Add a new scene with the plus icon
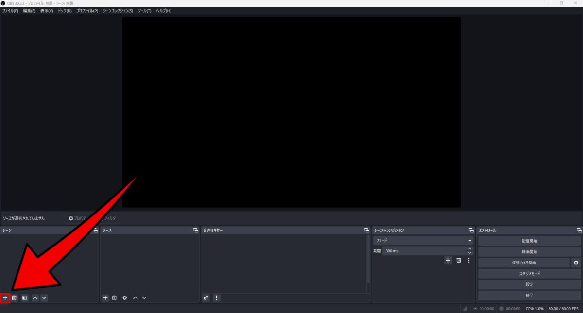The height and width of the screenshot is (313, 583). click(x=4, y=297)
